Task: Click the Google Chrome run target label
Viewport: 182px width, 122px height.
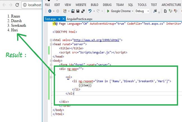Action: (x=121, y=11)
